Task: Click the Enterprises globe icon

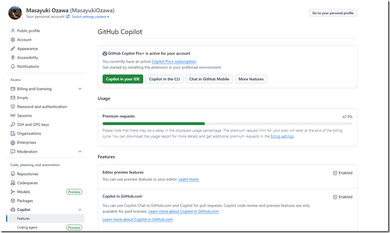Action: (12, 143)
